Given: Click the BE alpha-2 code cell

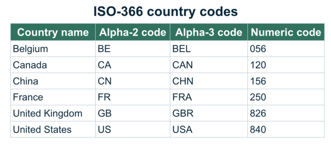Looking at the screenshot, I should pyautogui.click(x=133, y=49).
